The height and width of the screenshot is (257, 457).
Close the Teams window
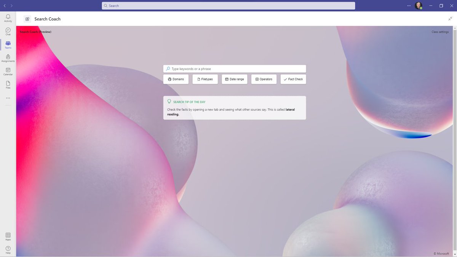tap(452, 6)
